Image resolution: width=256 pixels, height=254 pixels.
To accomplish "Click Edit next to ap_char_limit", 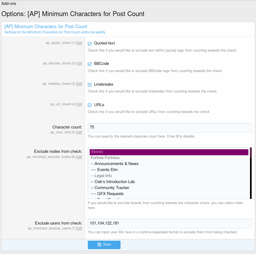I will 79,133.
